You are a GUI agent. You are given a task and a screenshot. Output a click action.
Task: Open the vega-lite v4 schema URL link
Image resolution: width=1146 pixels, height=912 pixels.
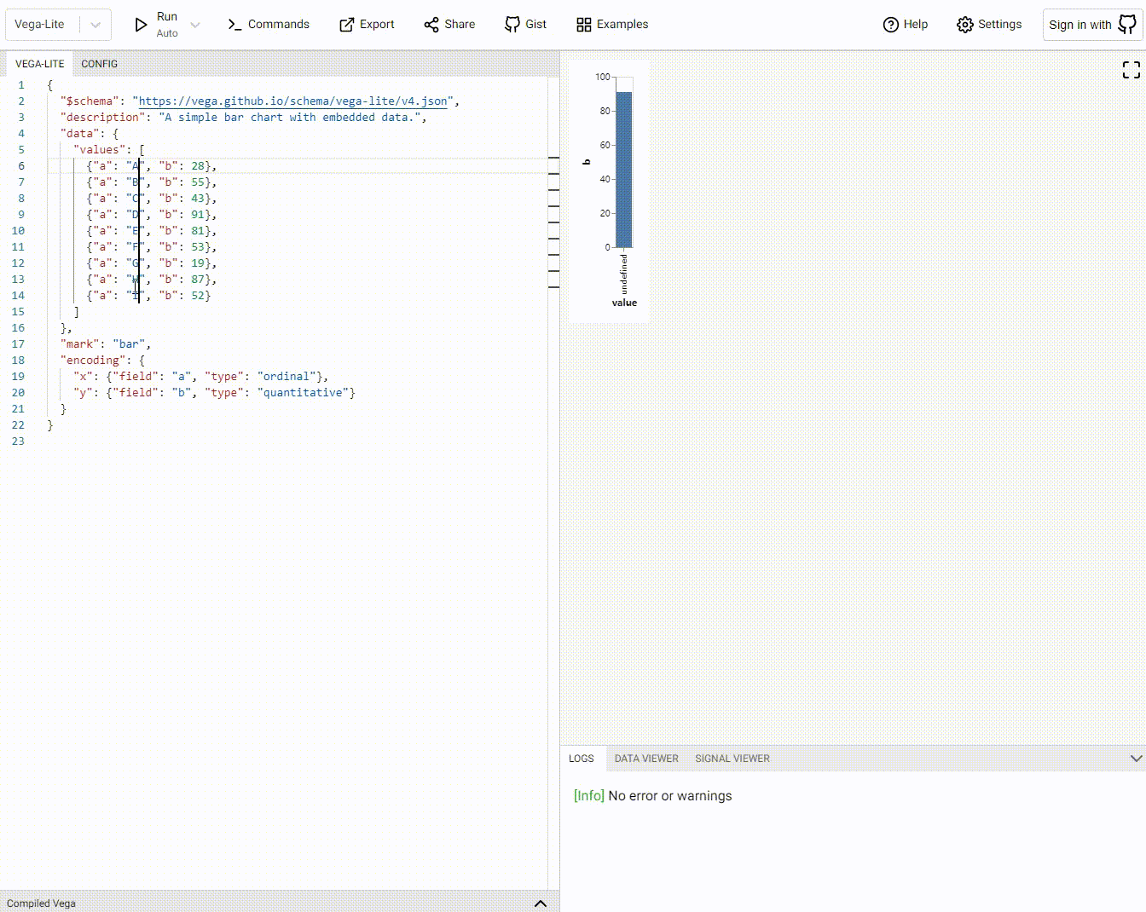coord(292,101)
